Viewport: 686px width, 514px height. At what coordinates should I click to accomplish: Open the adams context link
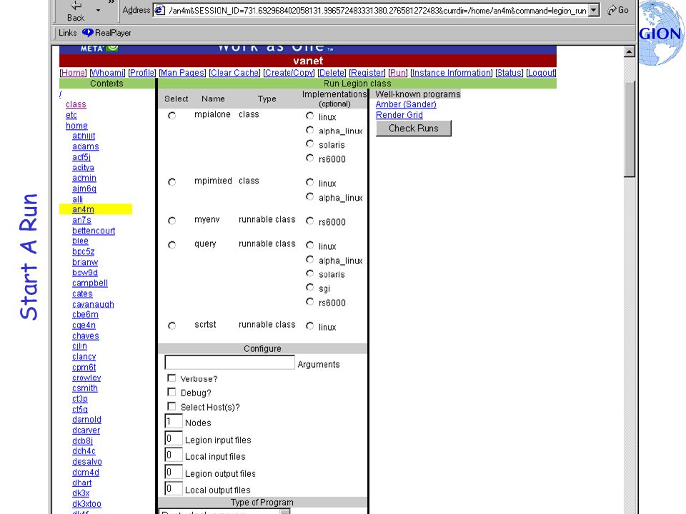86,147
